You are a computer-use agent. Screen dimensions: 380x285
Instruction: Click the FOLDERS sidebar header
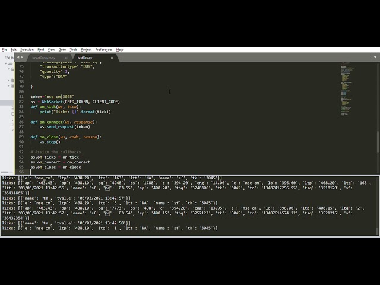[x=9, y=58]
